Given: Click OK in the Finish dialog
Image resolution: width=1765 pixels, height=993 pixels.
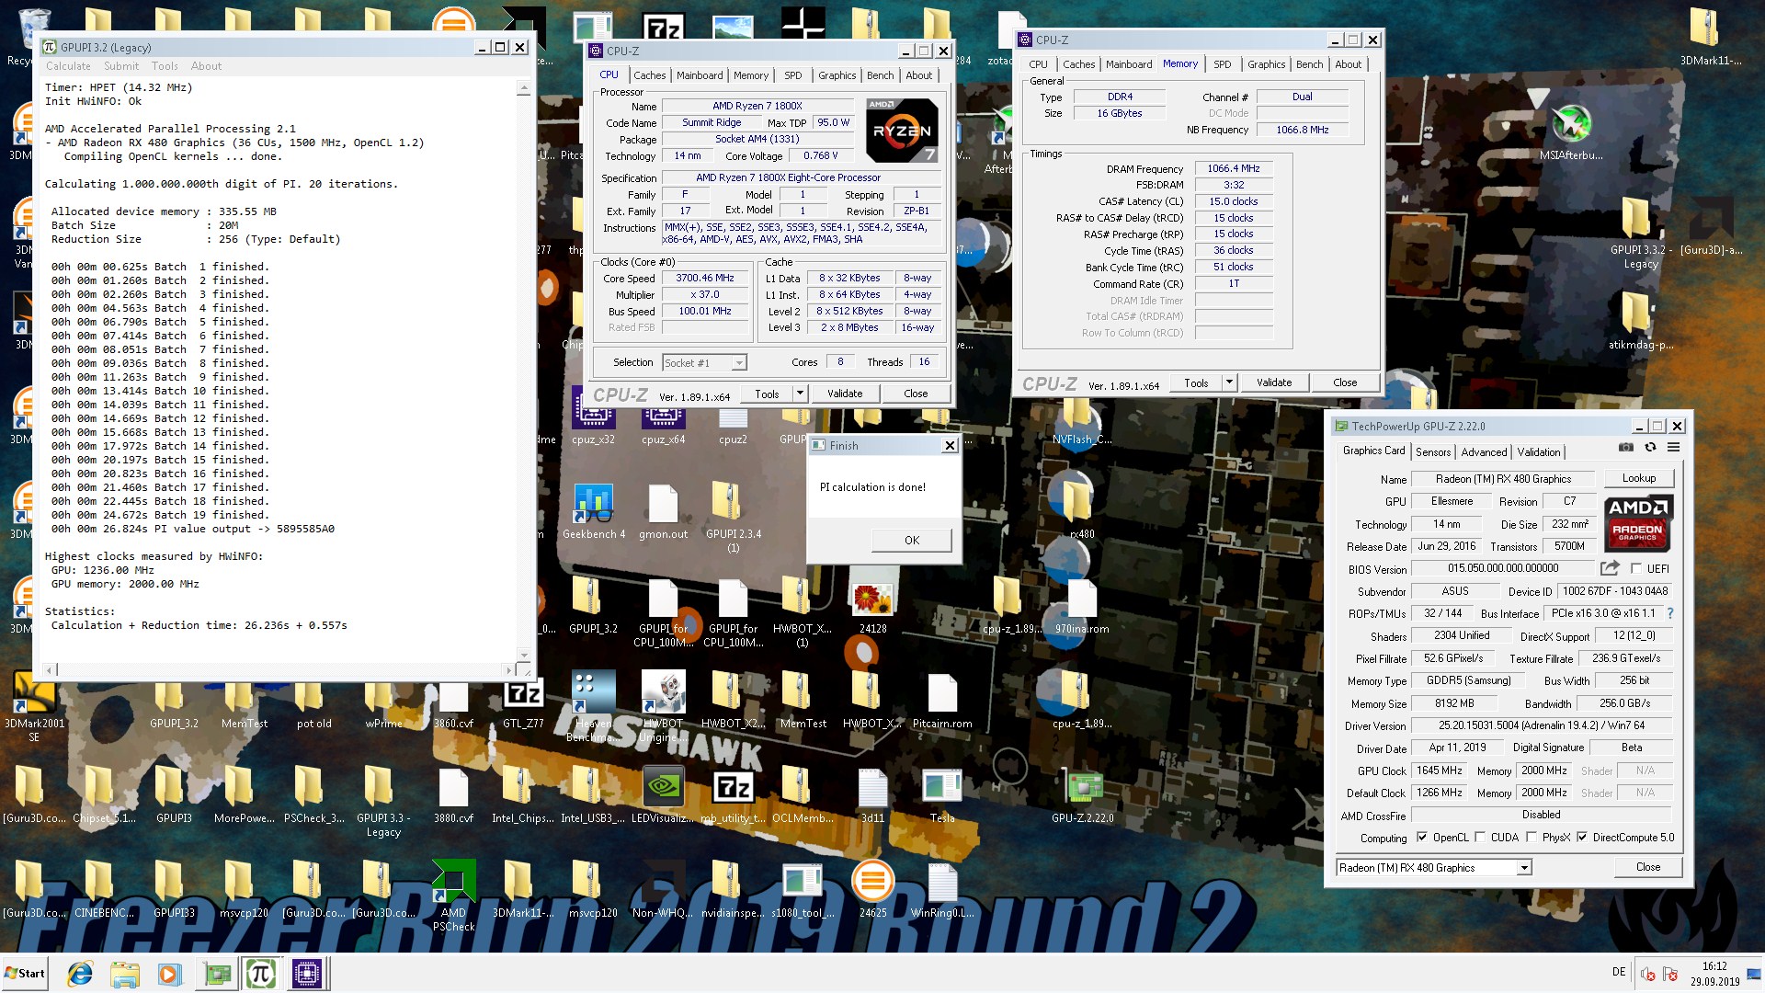Looking at the screenshot, I should (911, 540).
